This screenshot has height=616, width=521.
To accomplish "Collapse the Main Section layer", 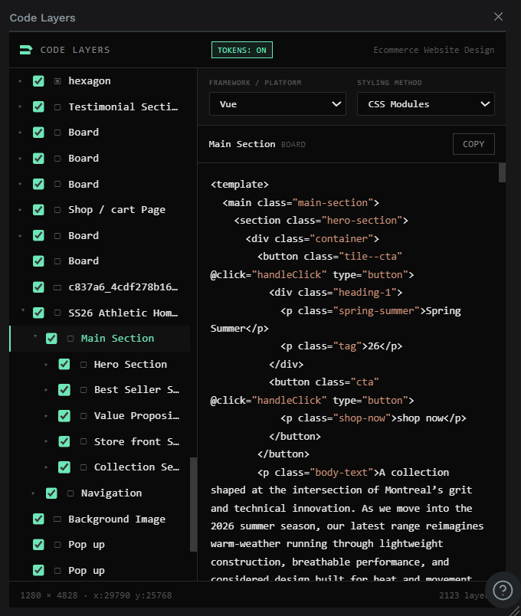I will (x=35, y=336).
